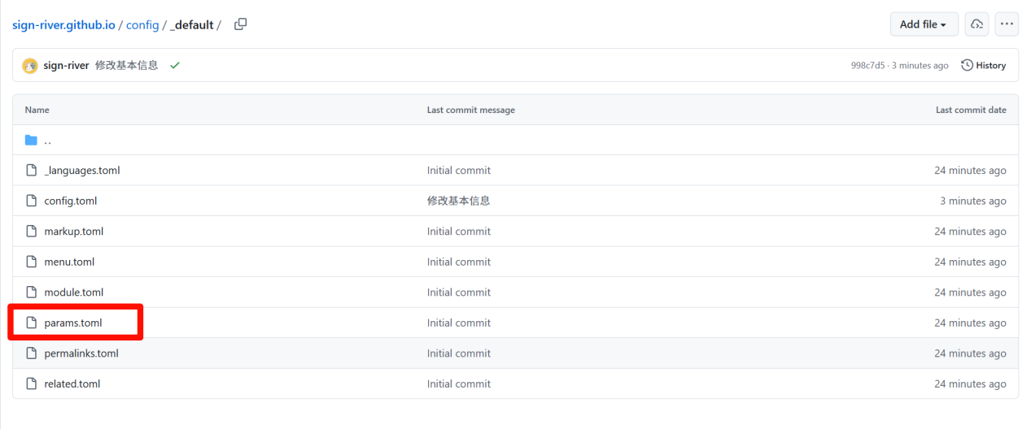Open commit hash 998c7d5

pyautogui.click(x=867, y=66)
